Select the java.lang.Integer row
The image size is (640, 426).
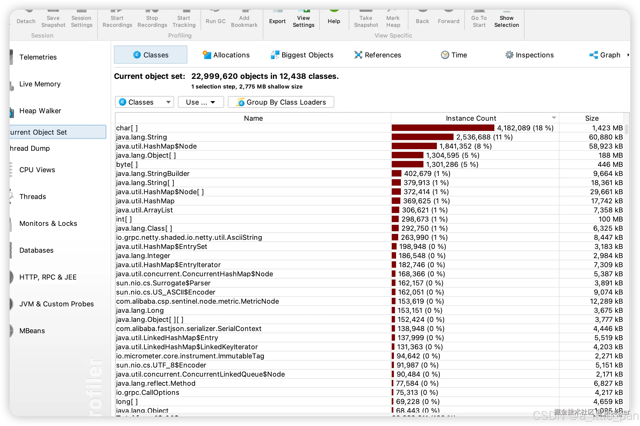click(369, 256)
